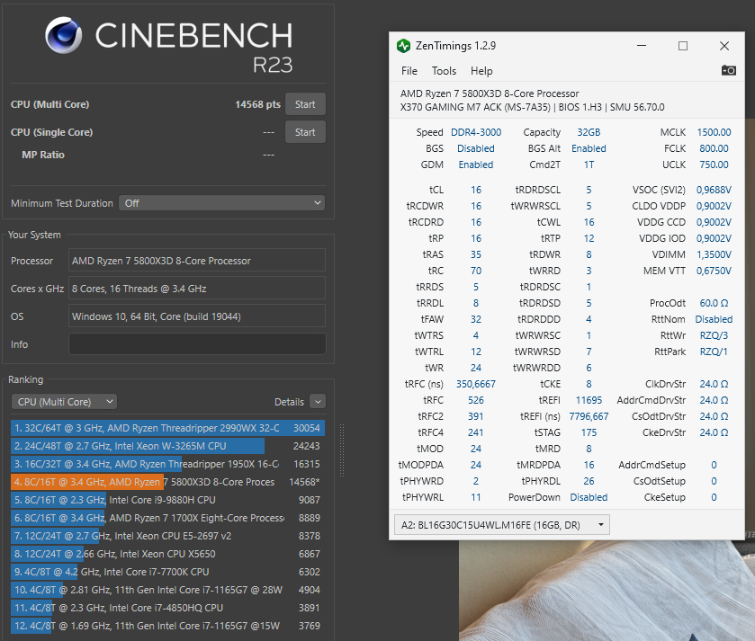The height and width of the screenshot is (641, 755).
Task: Click the PowerDown Disabled value
Action: coord(589,497)
